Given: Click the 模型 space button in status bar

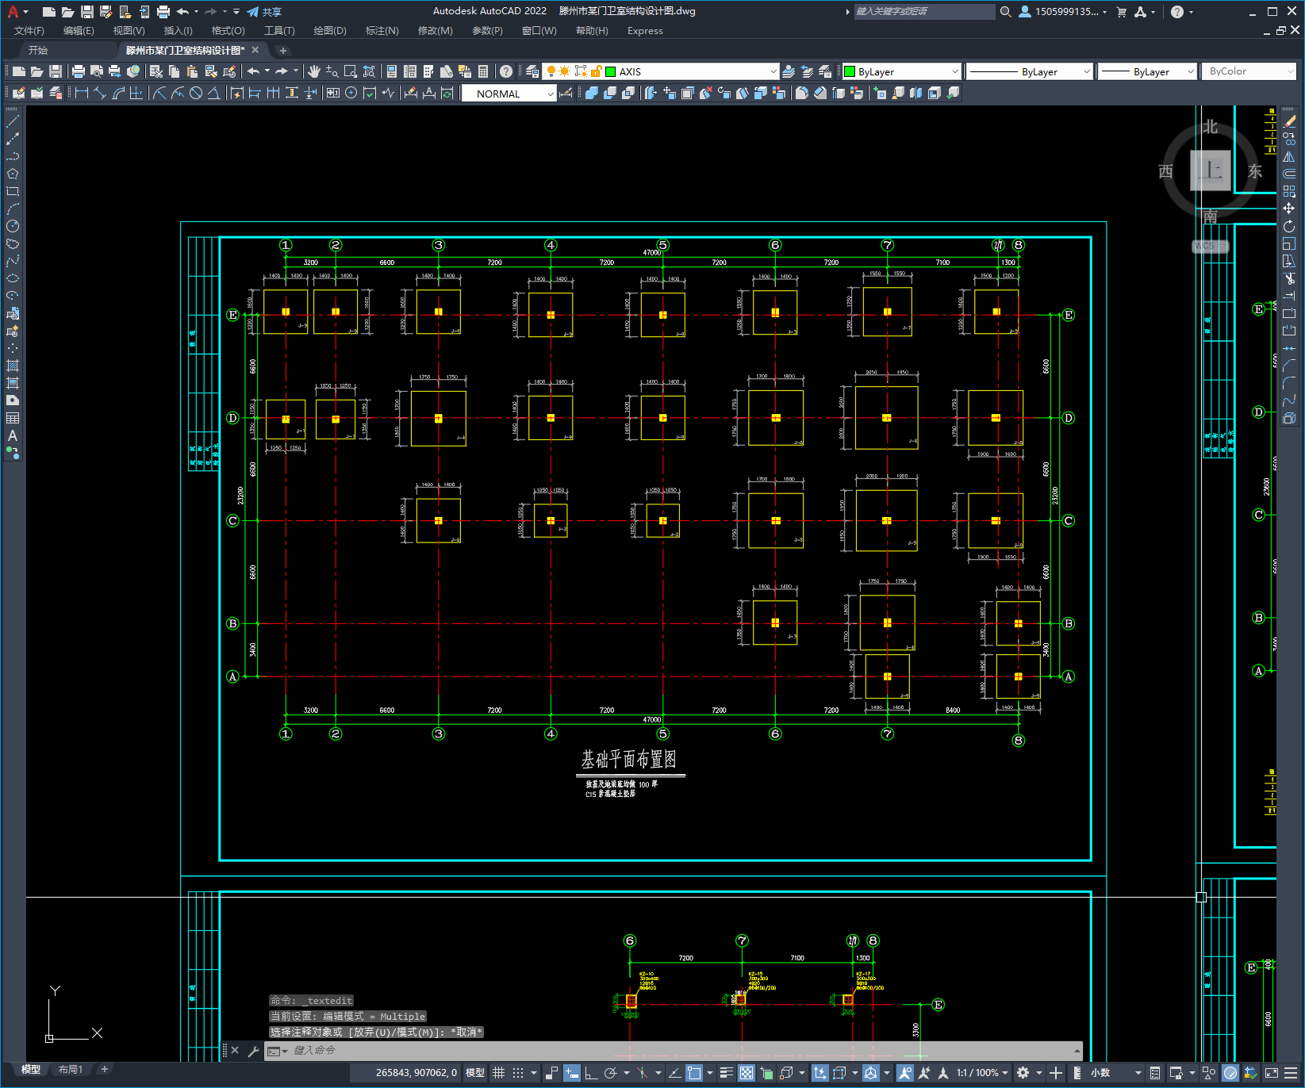Looking at the screenshot, I should [x=475, y=1073].
